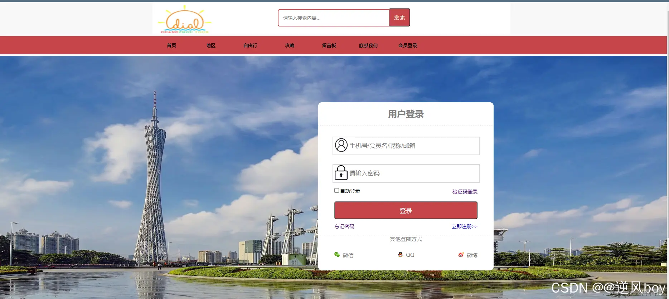Open the 联系我们 nav item
The image size is (669, 299).
click(368, 45)
